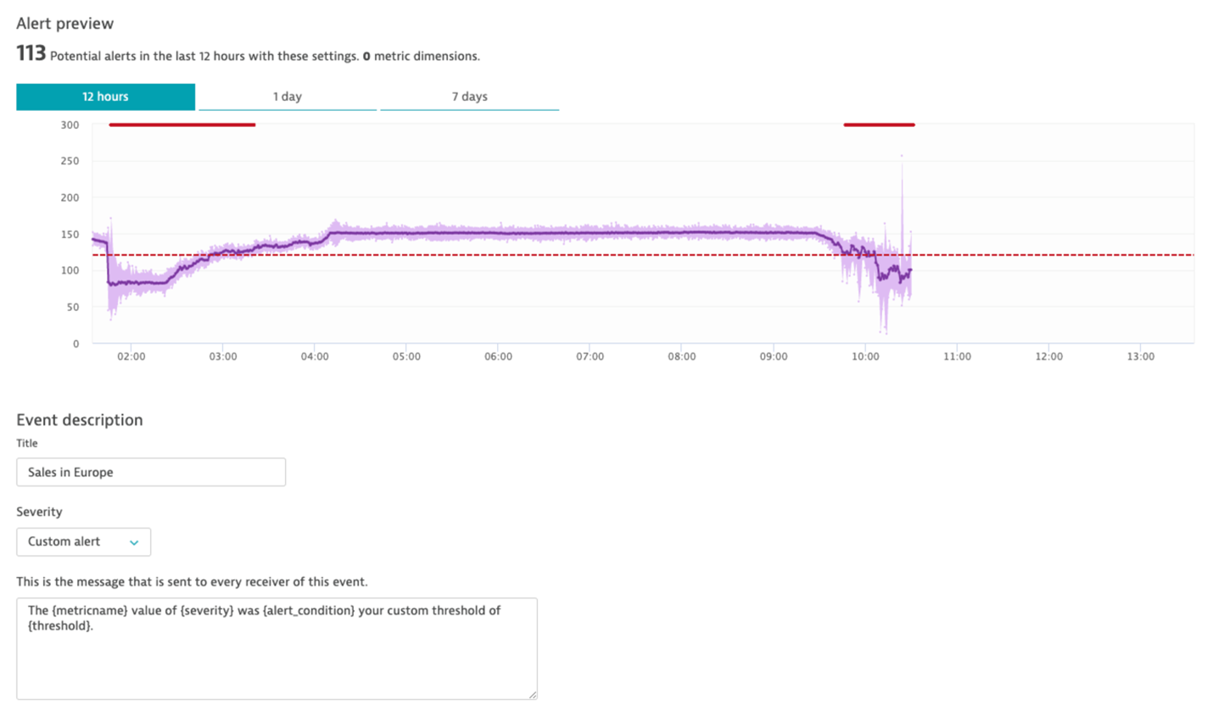Open the Severity dropdown showing Custom alert
This screenshot has width=1213, height=710.
[83, 542]
